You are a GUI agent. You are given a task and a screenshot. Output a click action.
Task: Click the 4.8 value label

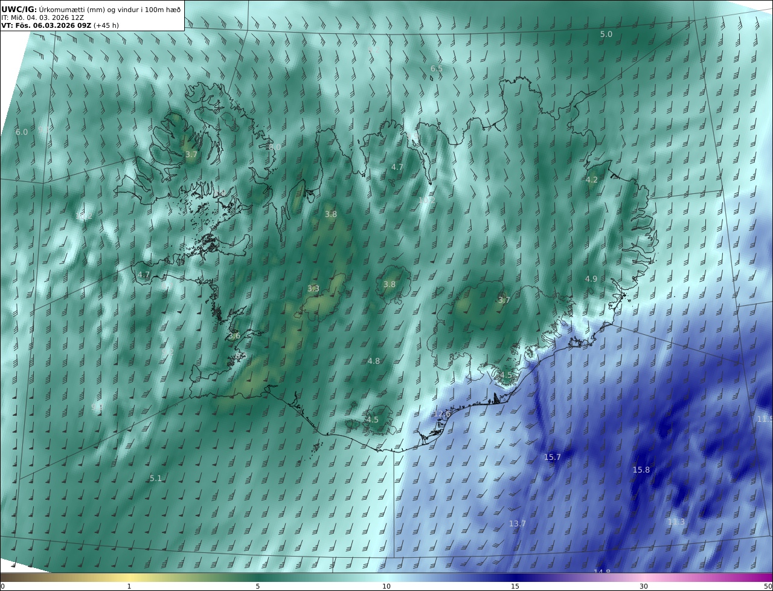pyautogui.click(x=374, y=361)
